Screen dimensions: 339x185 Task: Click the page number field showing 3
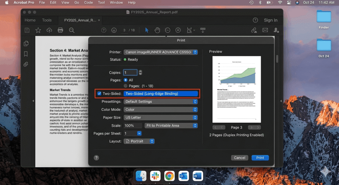(x=124, y=30)
